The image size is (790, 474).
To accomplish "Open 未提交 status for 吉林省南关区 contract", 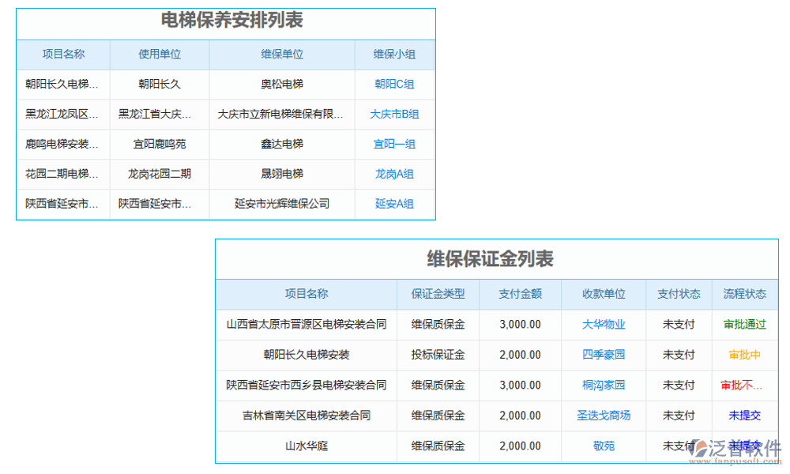I will point(744,416).
